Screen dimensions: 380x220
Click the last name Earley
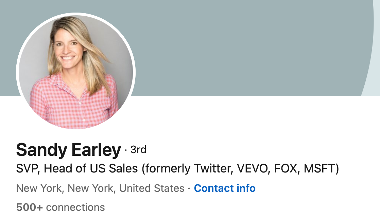point(96,150)
